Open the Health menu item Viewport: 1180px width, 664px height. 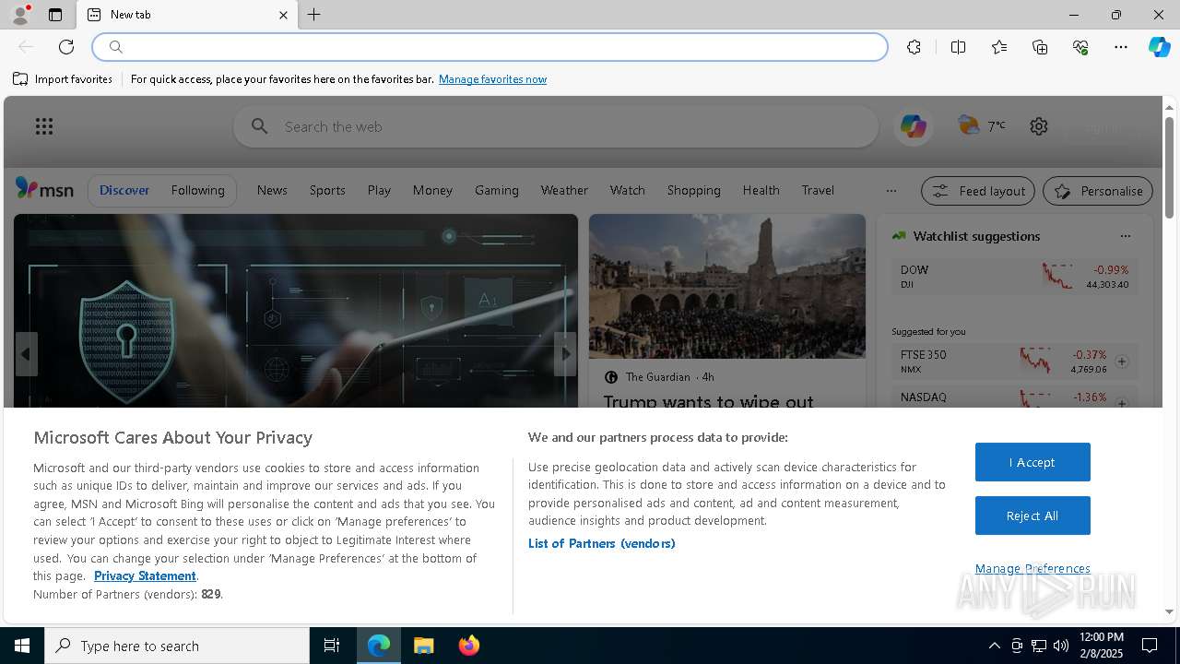point(761,190)
